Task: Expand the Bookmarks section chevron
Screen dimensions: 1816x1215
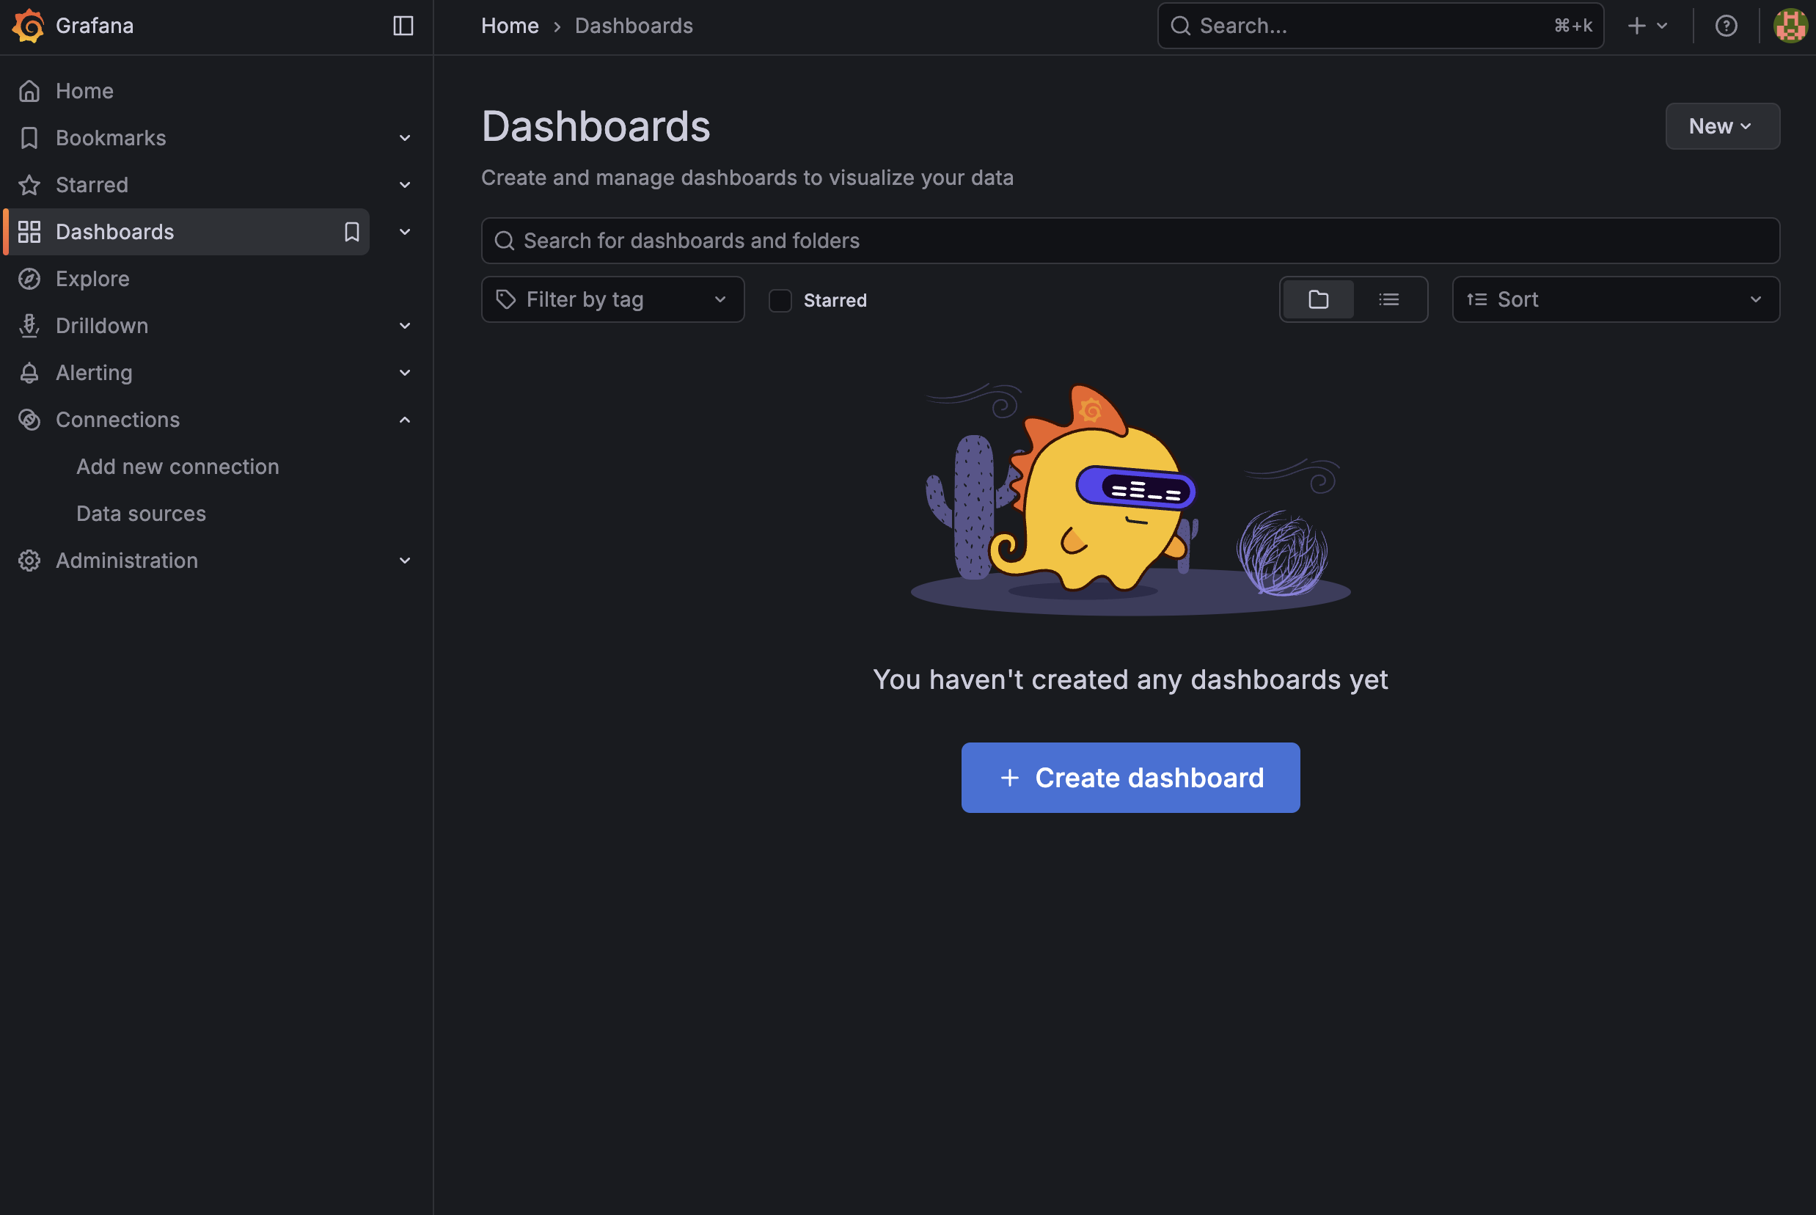Action: click(x=404, y=138)
